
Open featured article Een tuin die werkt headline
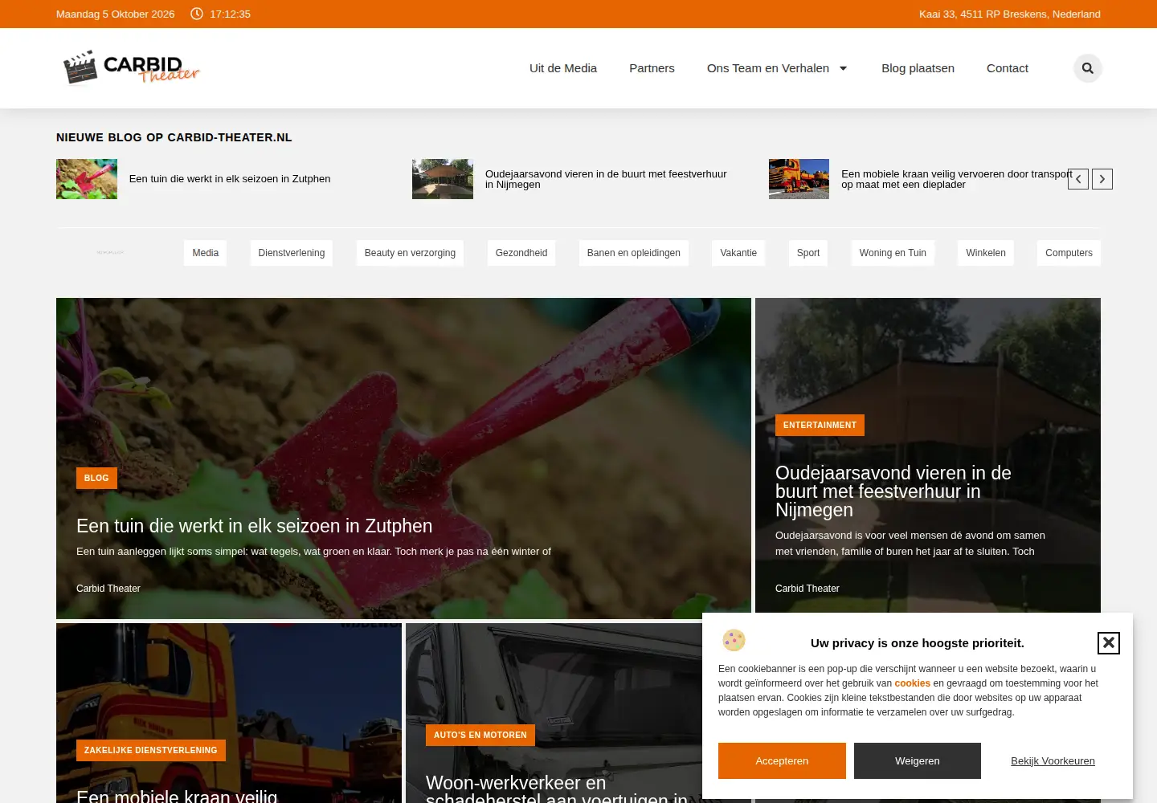pyautogui.click(x=254, y=526)
